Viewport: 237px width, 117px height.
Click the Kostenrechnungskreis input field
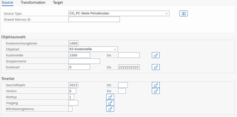point(73,44)
